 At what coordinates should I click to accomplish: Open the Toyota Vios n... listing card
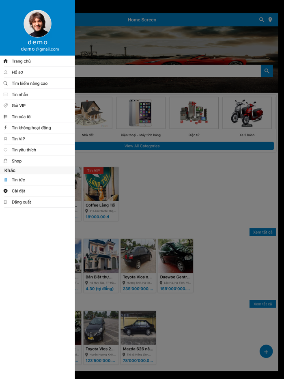click(x=138, y=266)
